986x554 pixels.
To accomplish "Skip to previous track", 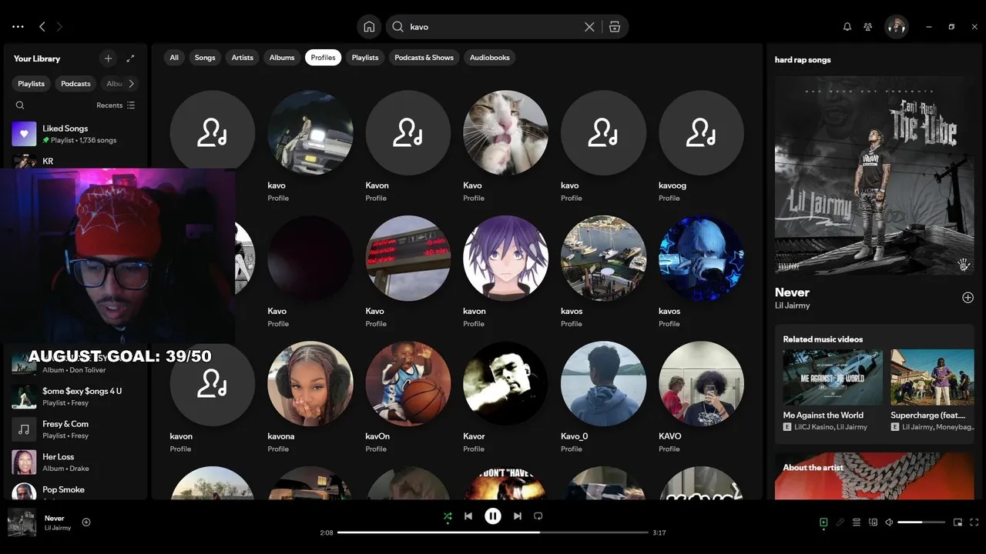I will point(468,516).
